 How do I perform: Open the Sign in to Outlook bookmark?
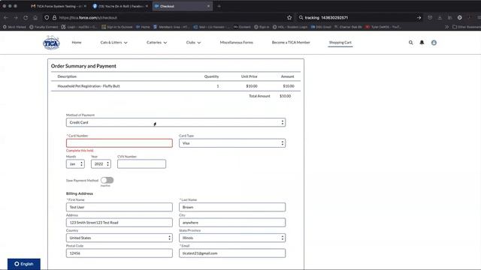(117, 27)
